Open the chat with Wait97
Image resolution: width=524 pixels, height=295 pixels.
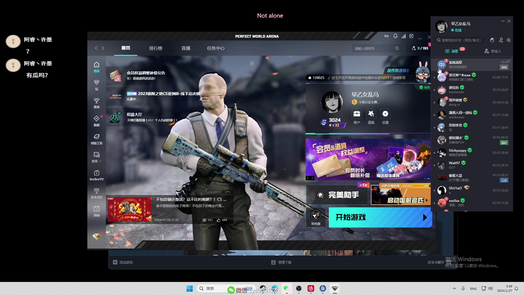[x=471, y=165]
